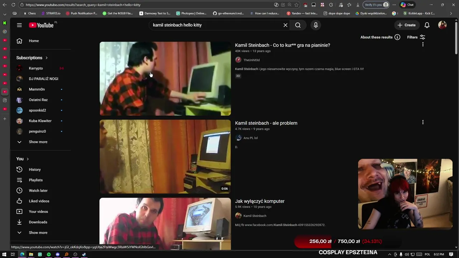Open the Filters option
This screenshot has width=459, height=258.
(x=416, y=37)
